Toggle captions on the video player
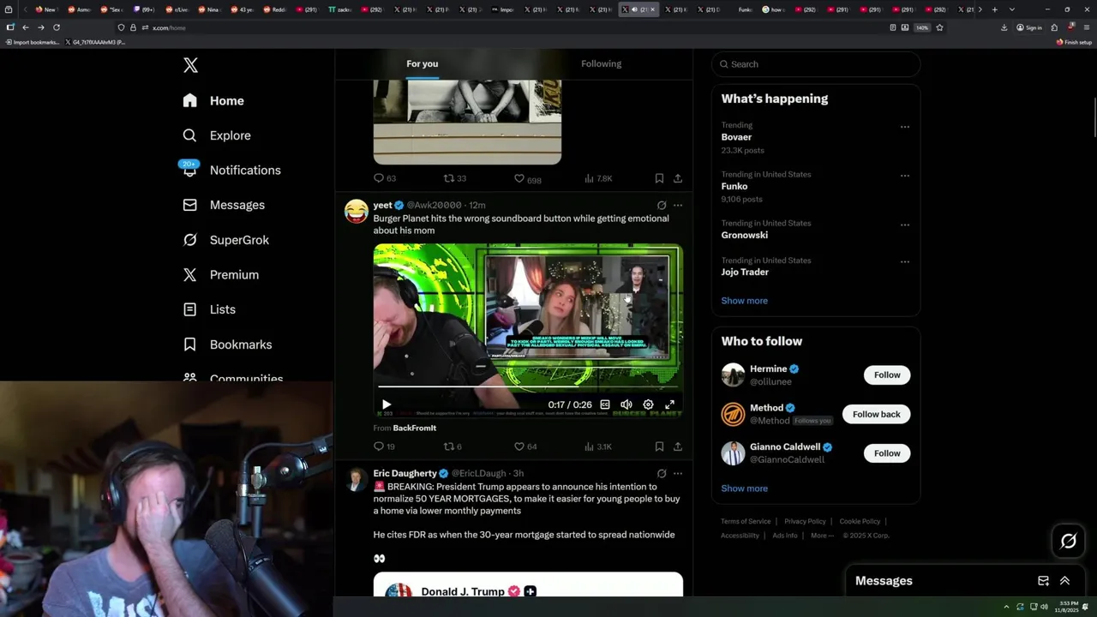Viewport: 1097px width, 617px height. [605, 404]
